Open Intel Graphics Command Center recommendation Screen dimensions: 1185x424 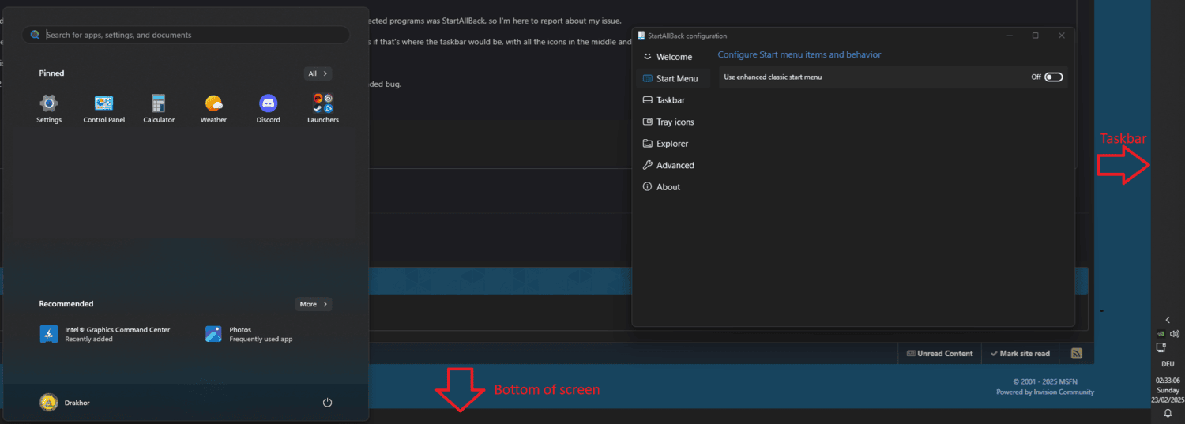tap(105, 334)
